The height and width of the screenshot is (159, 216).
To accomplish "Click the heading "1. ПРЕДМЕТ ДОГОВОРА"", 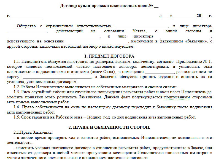I will [109, 56].
